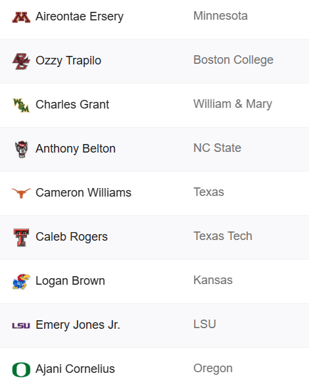Open Emery Jones Jr. player link

(x=78, y=325)
